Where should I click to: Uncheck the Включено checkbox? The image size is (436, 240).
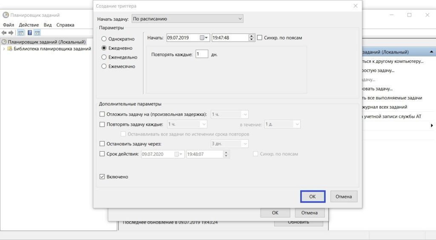point(102,177)
